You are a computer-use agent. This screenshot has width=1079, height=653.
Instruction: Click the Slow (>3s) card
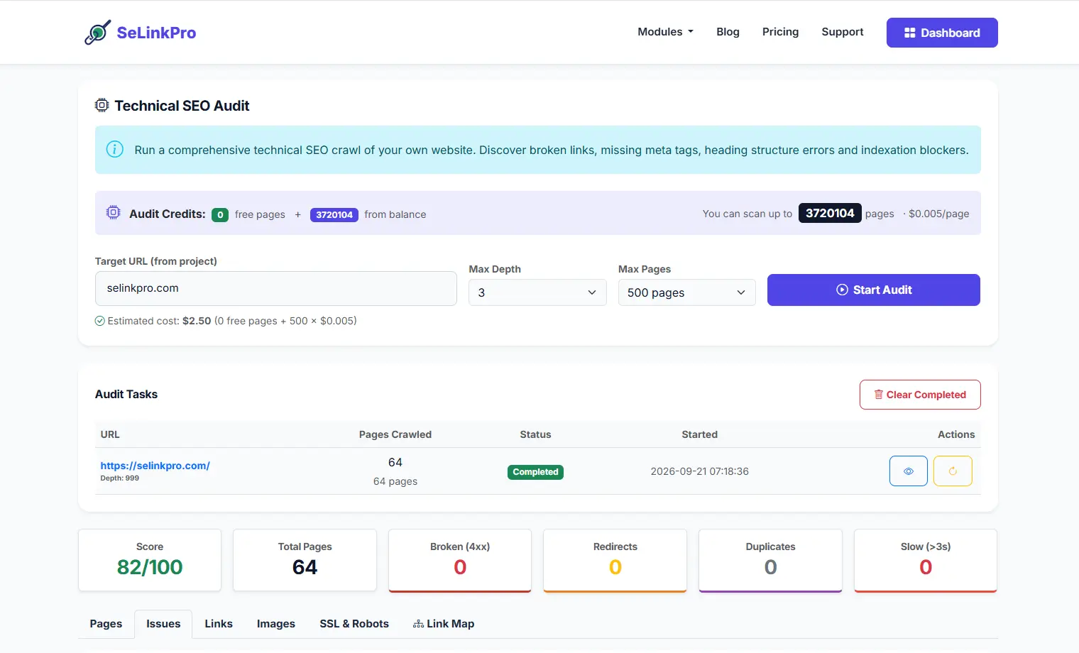[x=926, y=560]
